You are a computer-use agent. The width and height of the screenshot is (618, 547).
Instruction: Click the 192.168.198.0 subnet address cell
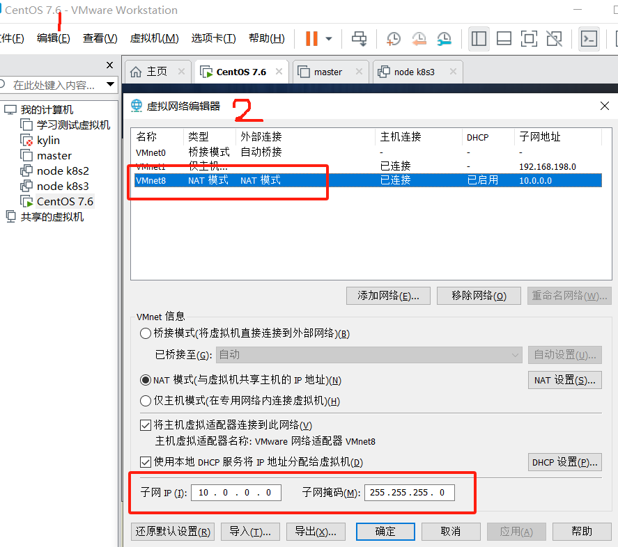pos(547,166)
